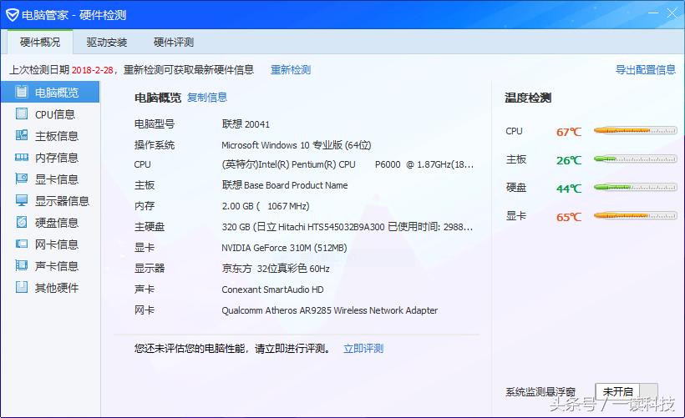Image resolution: width=685 pixels, height=418 pixels.
Task: Click the 立即评测 link
Action: pyautogui.click(x=363, y=349)
